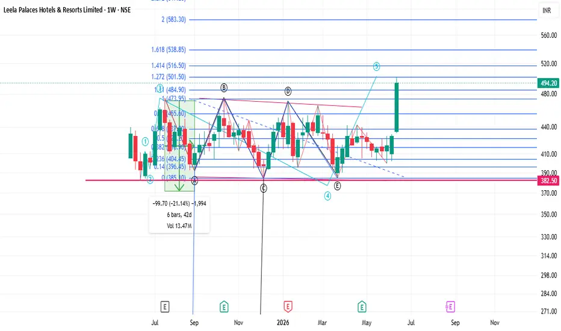Click the gray earnings E marker near Jul
561x331 pixels.
point(164,307)
